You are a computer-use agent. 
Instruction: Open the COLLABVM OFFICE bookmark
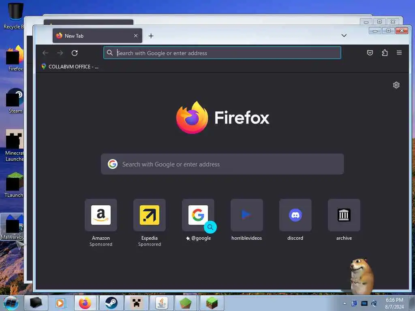point(70,67)
